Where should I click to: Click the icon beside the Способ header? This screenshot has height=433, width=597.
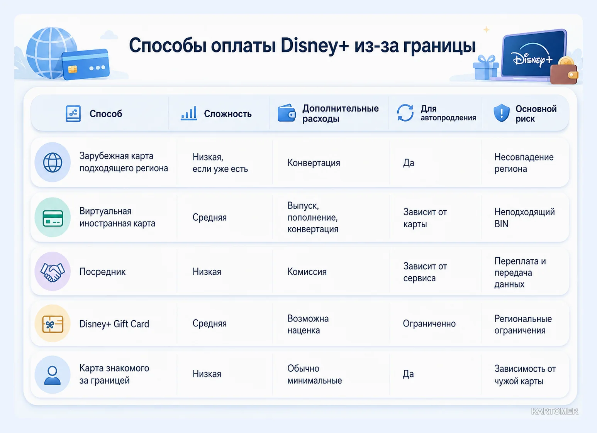click(73, 113)
